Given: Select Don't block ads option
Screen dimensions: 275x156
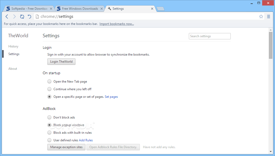Looking at the screenshot, I should (x=49, y=117).
